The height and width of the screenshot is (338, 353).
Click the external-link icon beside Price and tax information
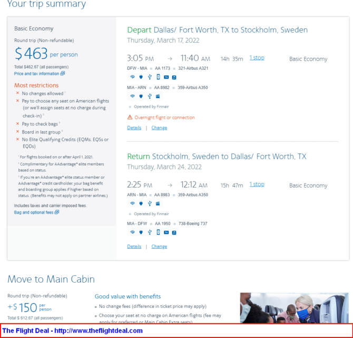63,73
